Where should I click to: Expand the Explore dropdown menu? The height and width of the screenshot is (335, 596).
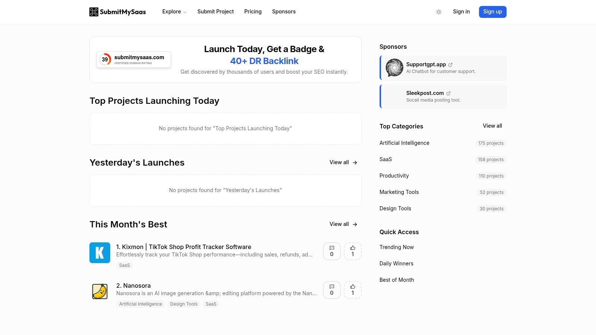[x=174, y=12]
